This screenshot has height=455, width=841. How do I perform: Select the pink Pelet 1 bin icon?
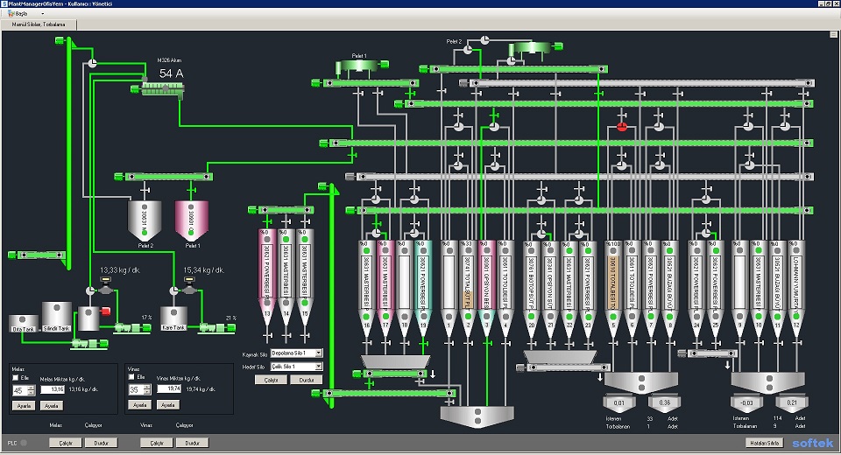coord(192,220)
